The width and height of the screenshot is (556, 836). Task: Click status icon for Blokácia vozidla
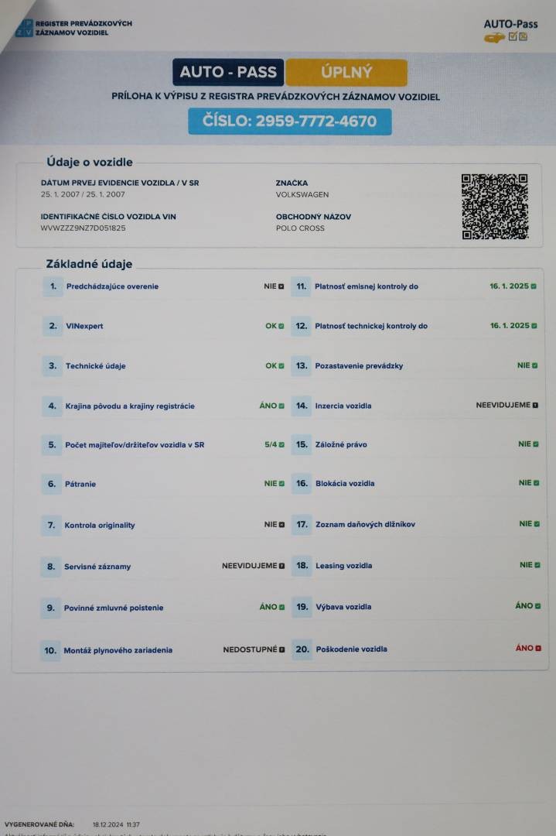[537, 483]
